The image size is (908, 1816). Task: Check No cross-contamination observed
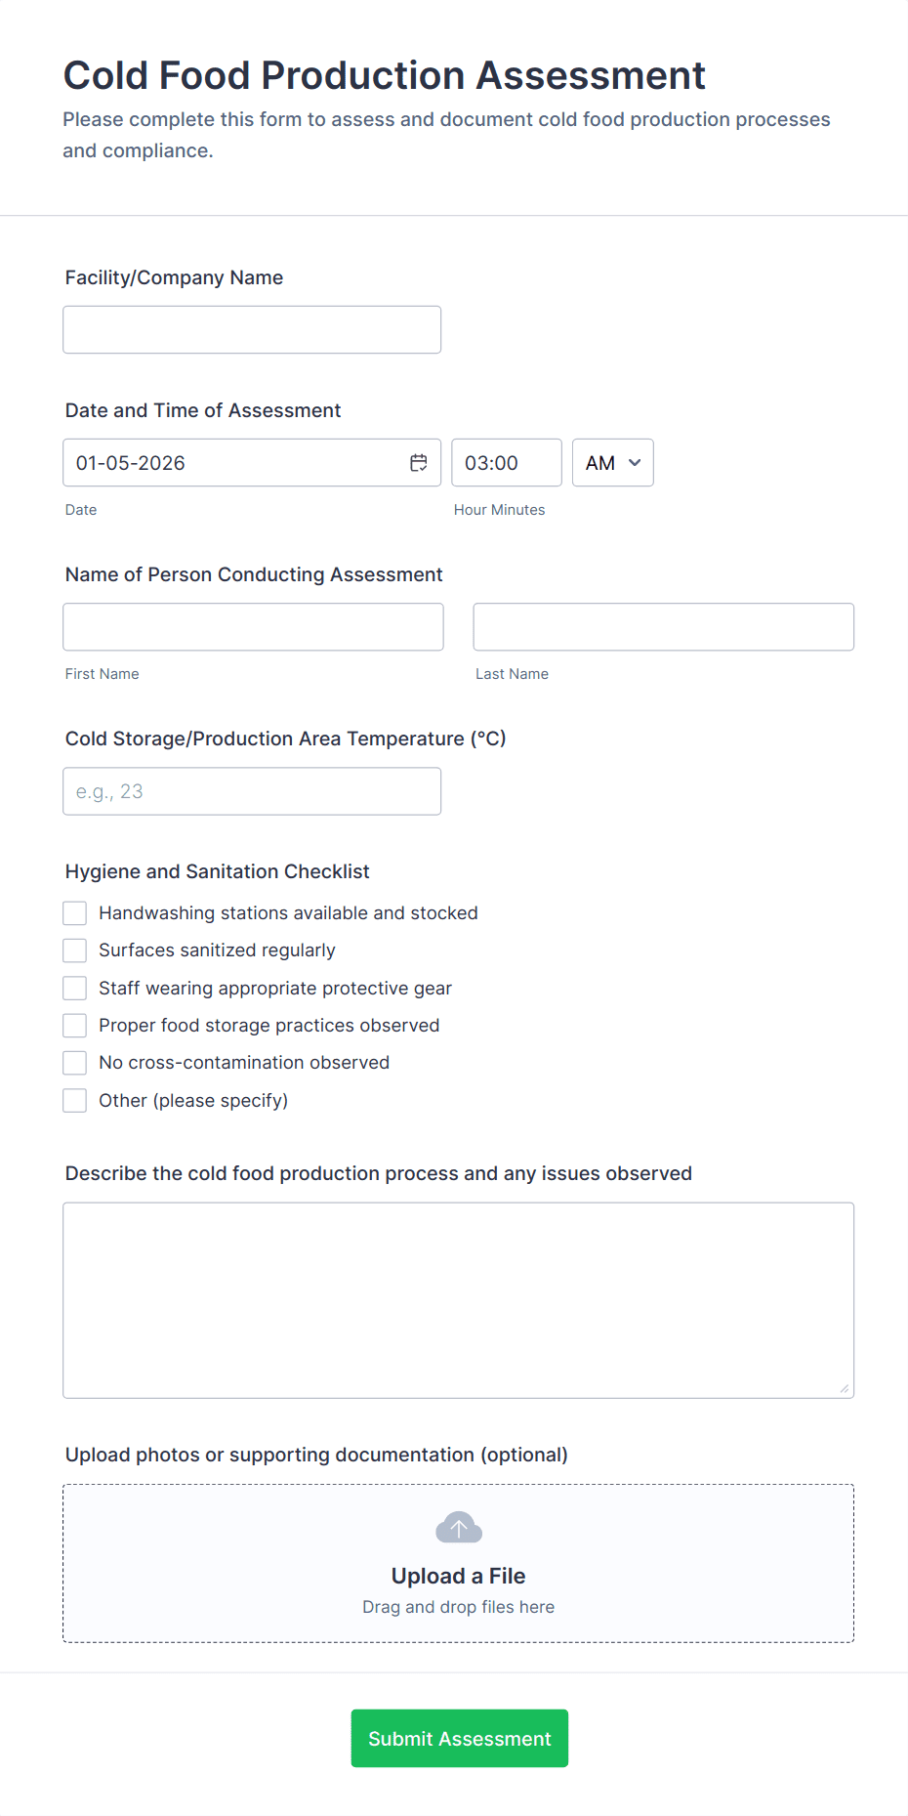pyautogui.click(x=74, y=1062)
